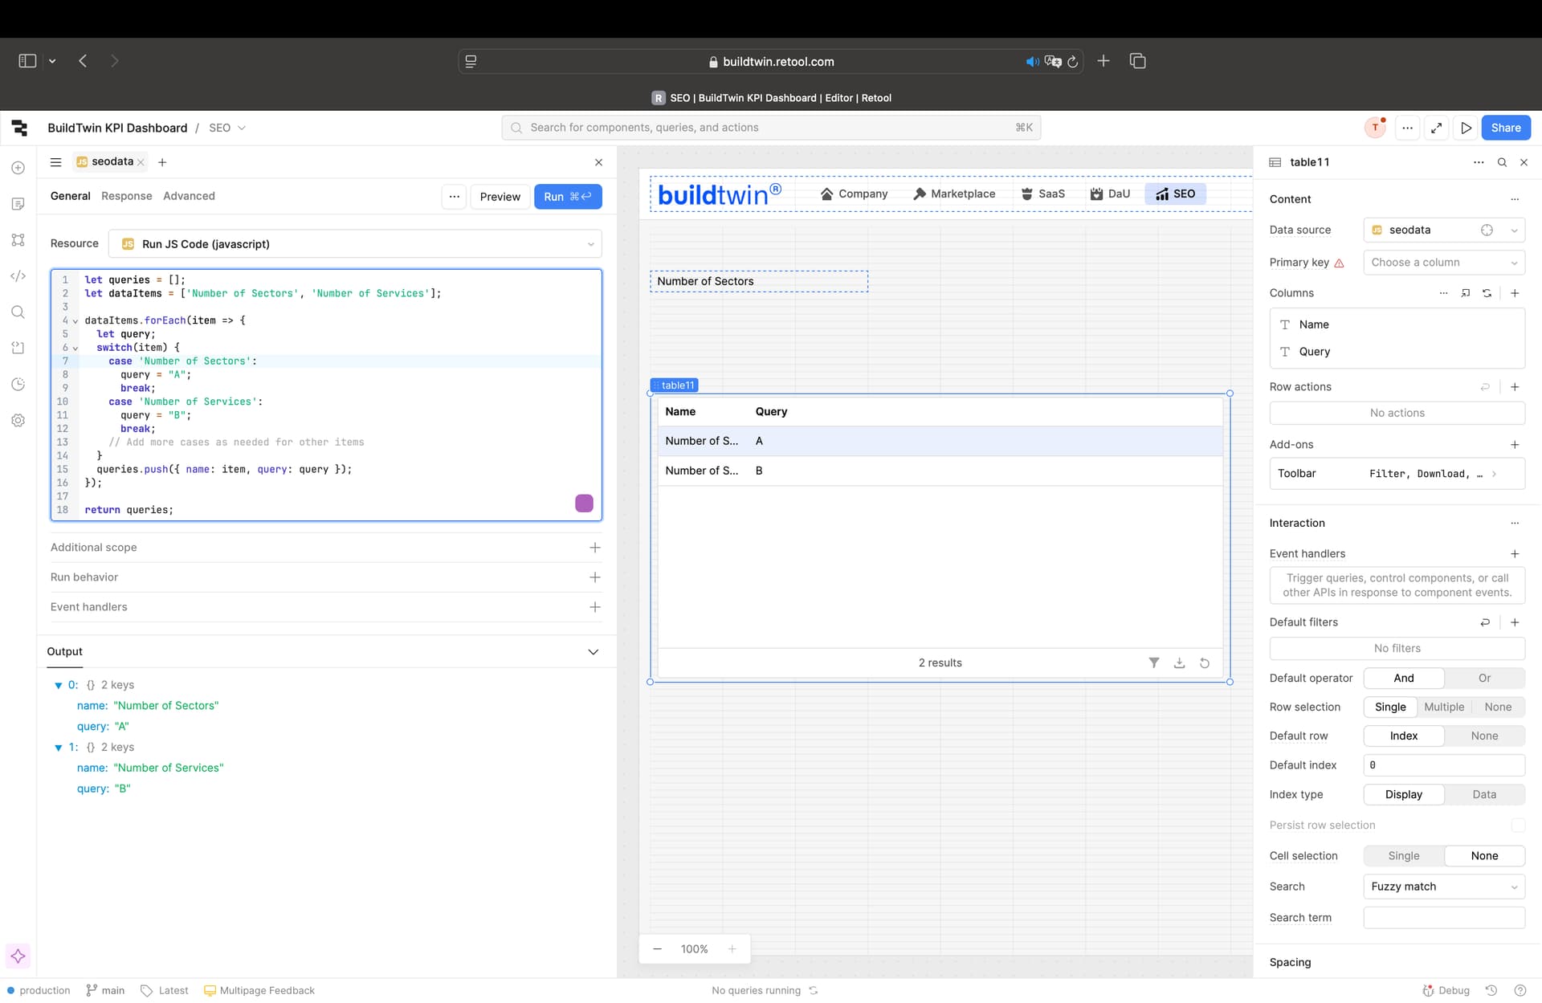Click the table download icon
Screen dimensions: 1542x1003
click(1179, 663)
